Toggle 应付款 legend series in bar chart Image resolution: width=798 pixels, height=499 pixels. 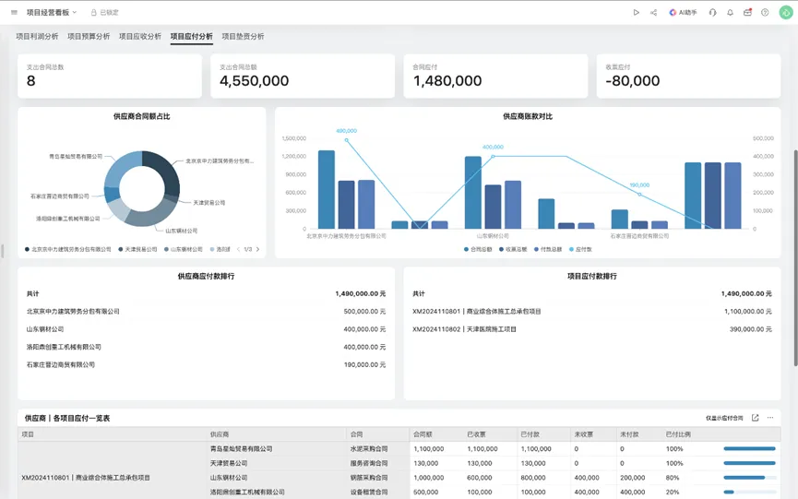580,249
